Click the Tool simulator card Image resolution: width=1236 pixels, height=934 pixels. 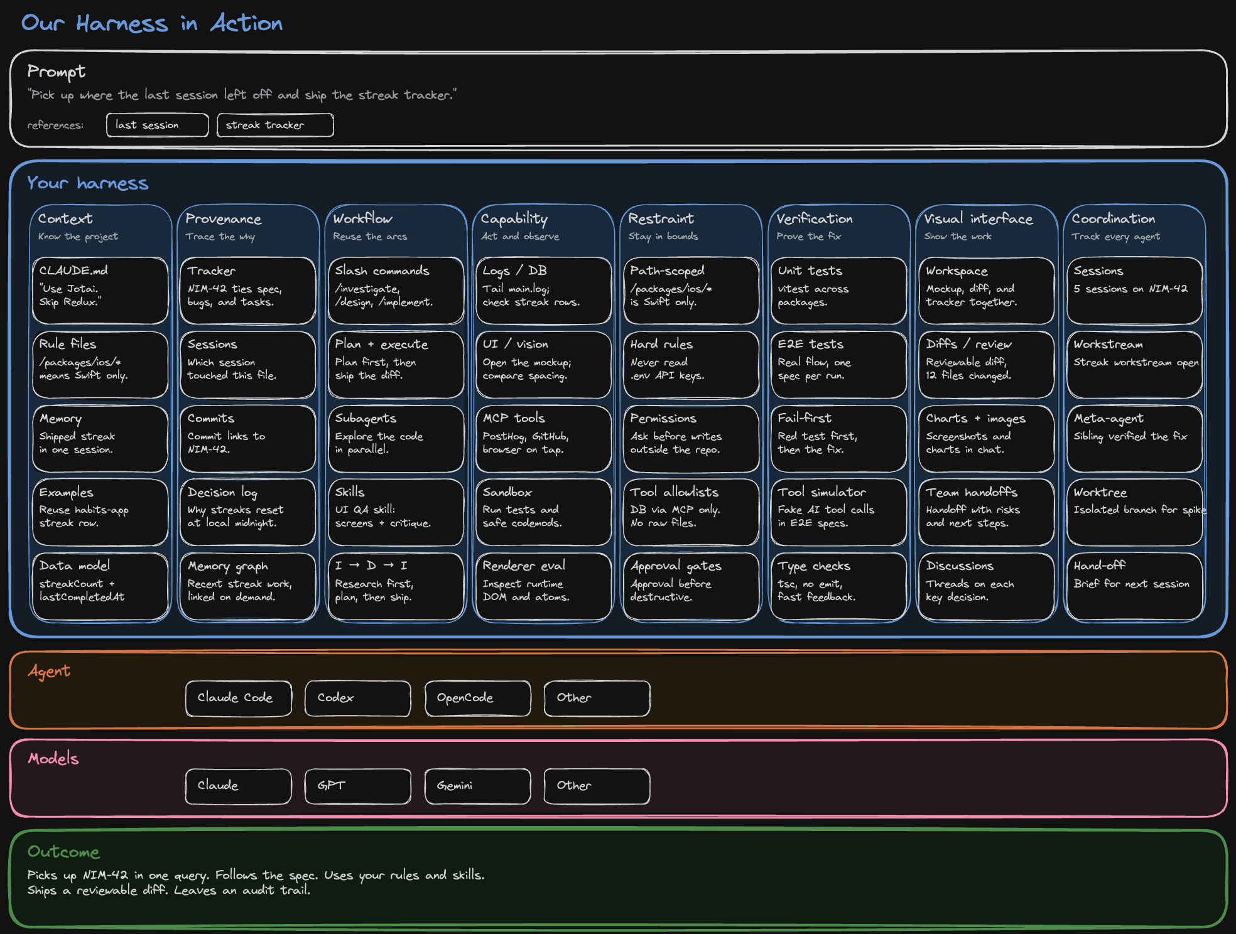[x=839, y=512]
